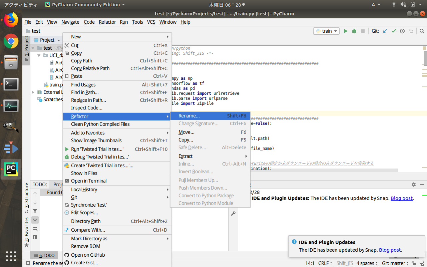This screenshot has height=267, width=427.
Task: Open PyCharm Community Edition app menu
Action: [85, 5]
